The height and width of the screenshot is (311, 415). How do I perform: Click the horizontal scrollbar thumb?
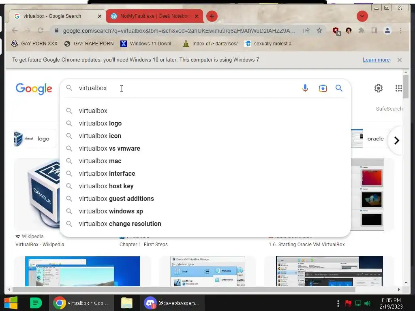pos(184,290)
